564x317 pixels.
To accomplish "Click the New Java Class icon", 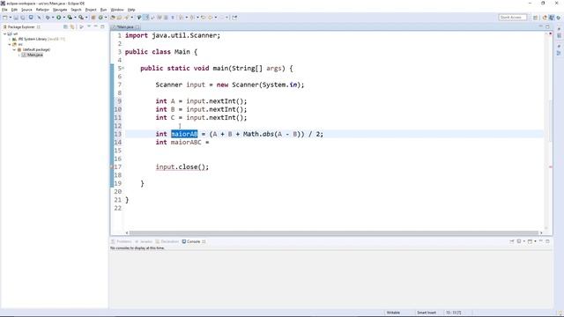I will (x=100, y=18).
